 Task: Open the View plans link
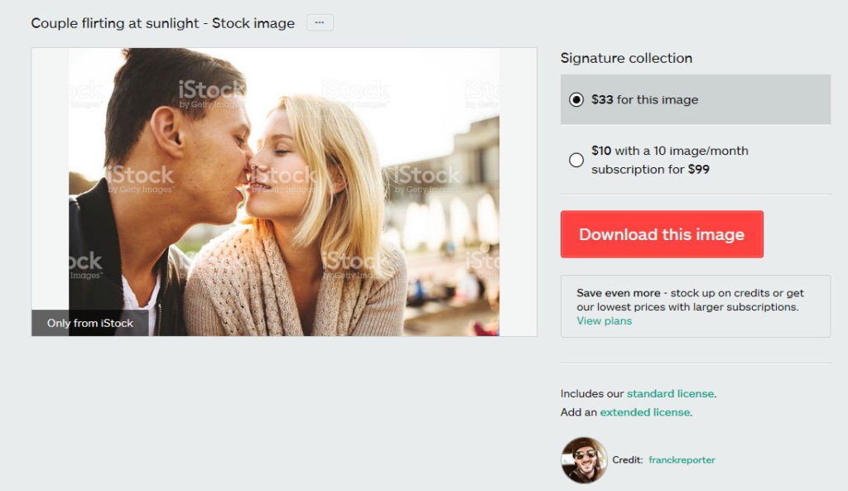(x=604, y=321)
